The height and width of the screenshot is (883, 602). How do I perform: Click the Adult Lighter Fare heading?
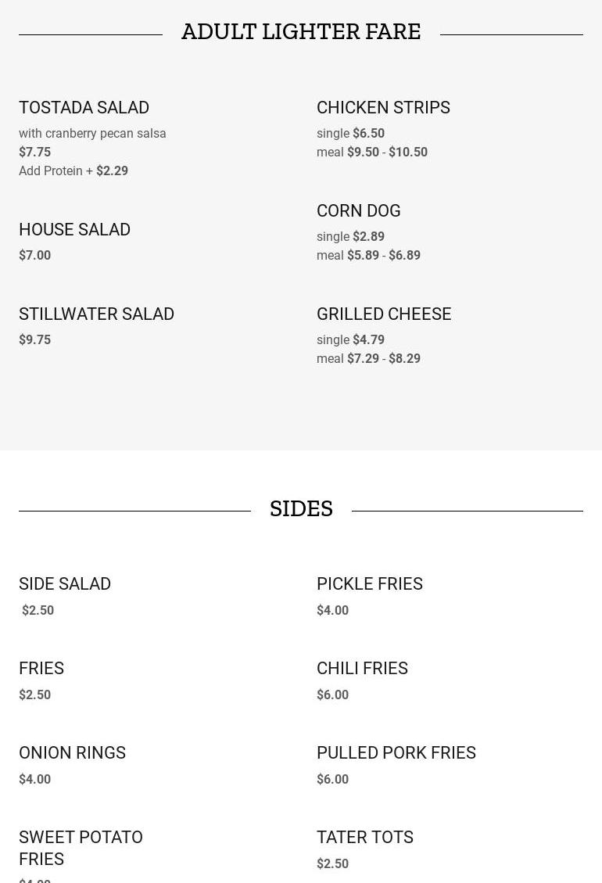point(301,31)
